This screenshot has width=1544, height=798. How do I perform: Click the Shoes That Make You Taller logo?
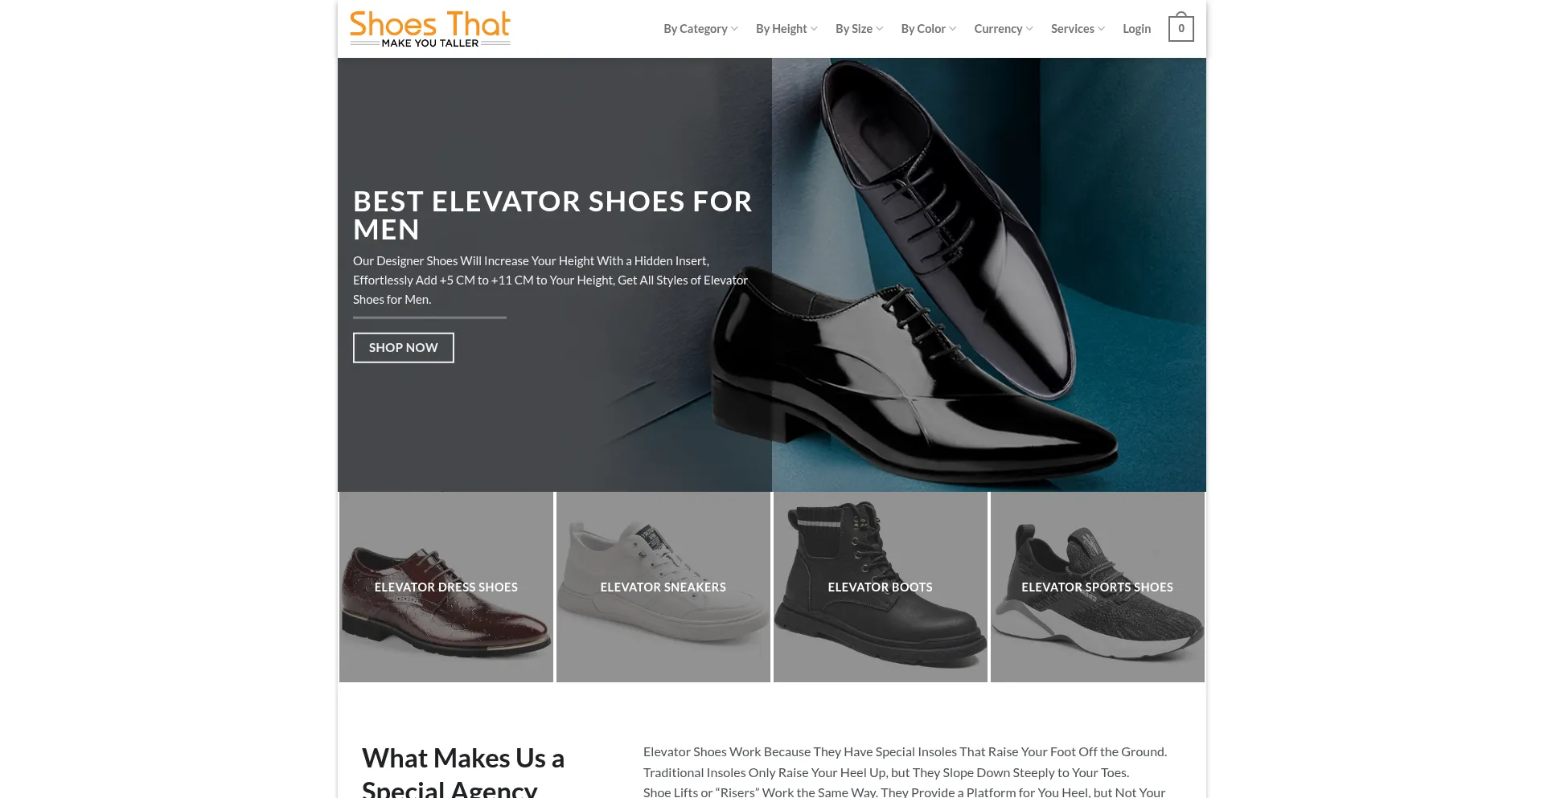(x=430, y=29)
